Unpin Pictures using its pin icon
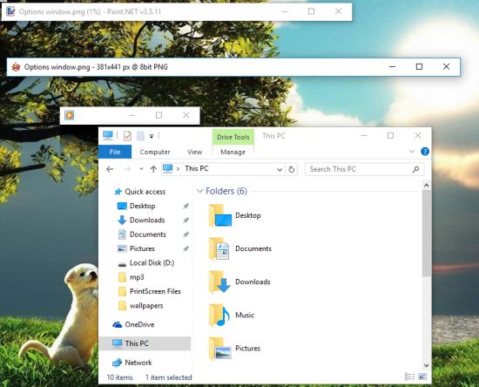Image resolution: width=479 pixels, height=387 pixels. pos(186,248)
